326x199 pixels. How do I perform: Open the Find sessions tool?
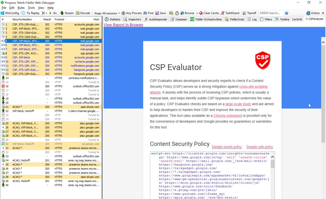[148, 13]
